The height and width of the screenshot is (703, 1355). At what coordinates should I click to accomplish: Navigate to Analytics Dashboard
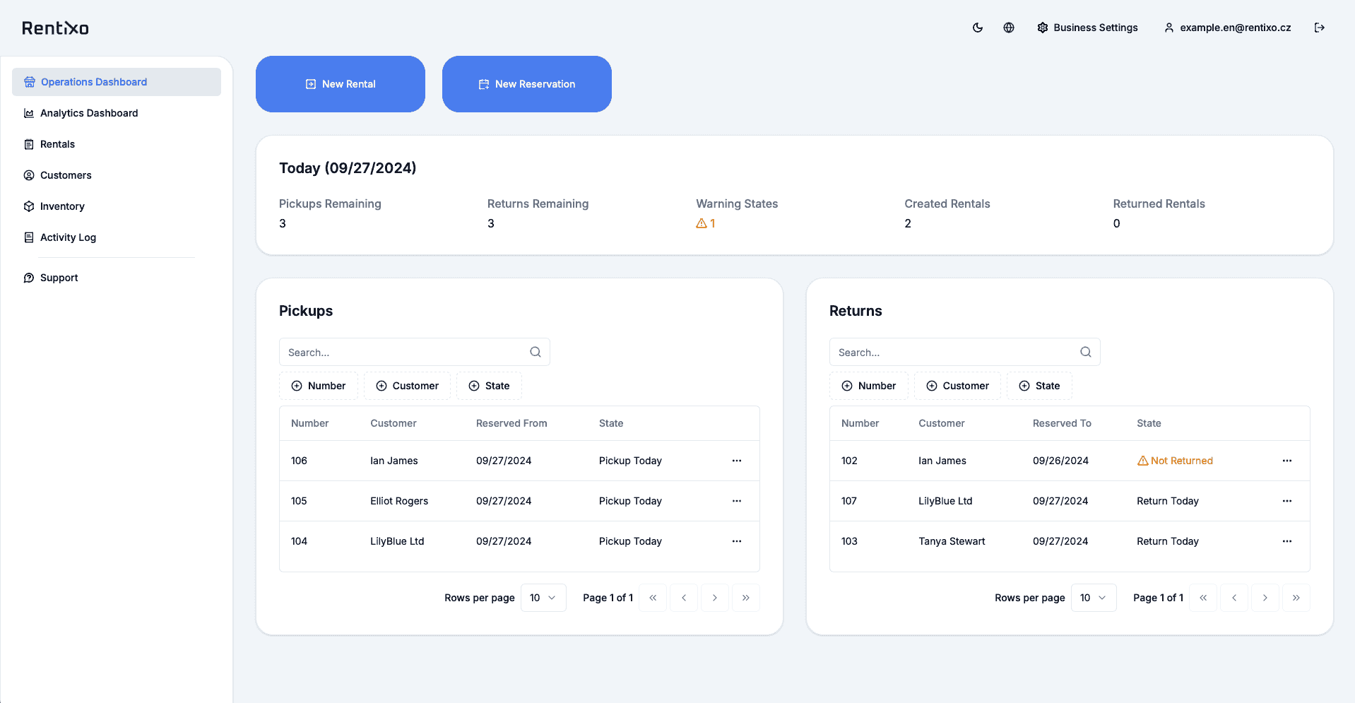pos(89,113)
